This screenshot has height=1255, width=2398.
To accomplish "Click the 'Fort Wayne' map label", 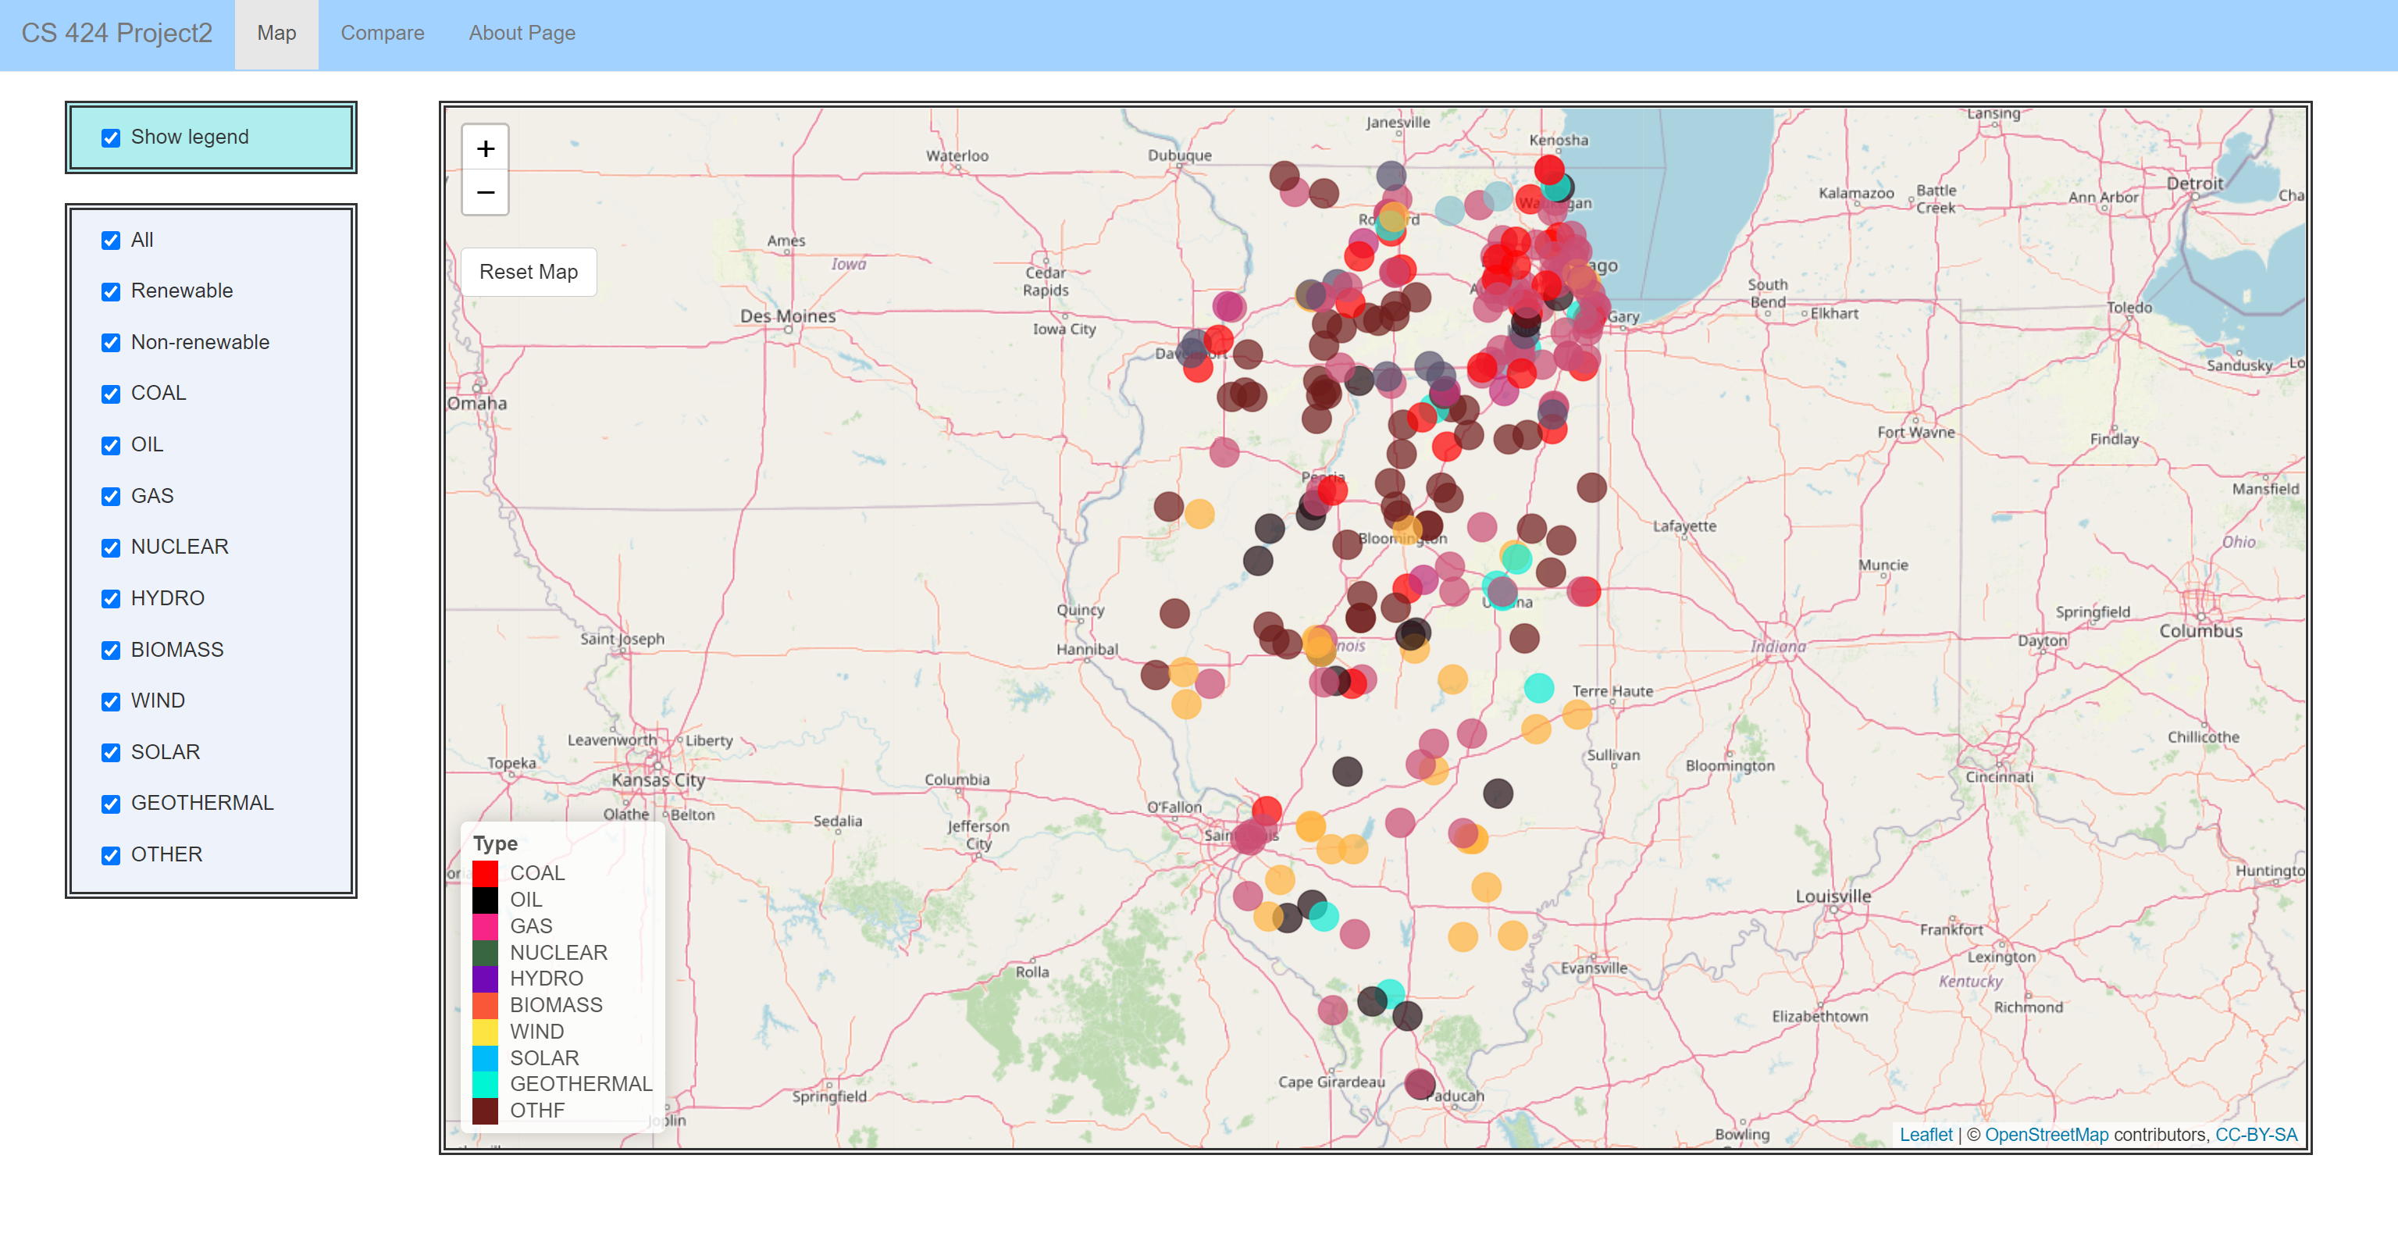I will pos(1915,432).
